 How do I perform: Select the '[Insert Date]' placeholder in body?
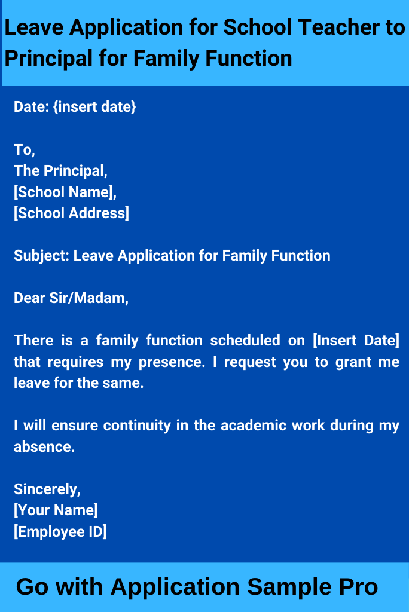pyautogui.click(x=356, y=340)
